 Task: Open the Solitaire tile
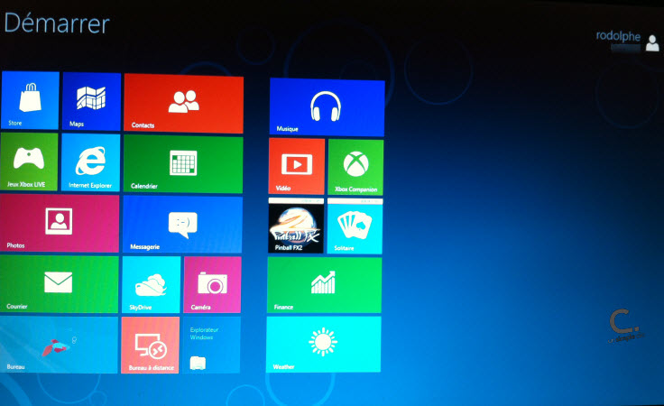pos(355,226)
